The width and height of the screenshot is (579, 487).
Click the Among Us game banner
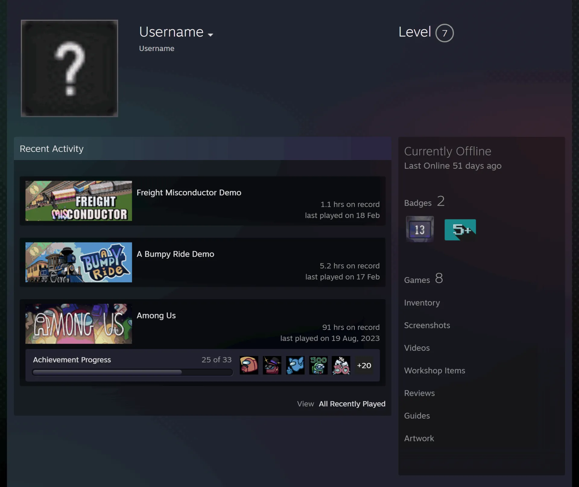pyautogui.click(x=79, y=324)
